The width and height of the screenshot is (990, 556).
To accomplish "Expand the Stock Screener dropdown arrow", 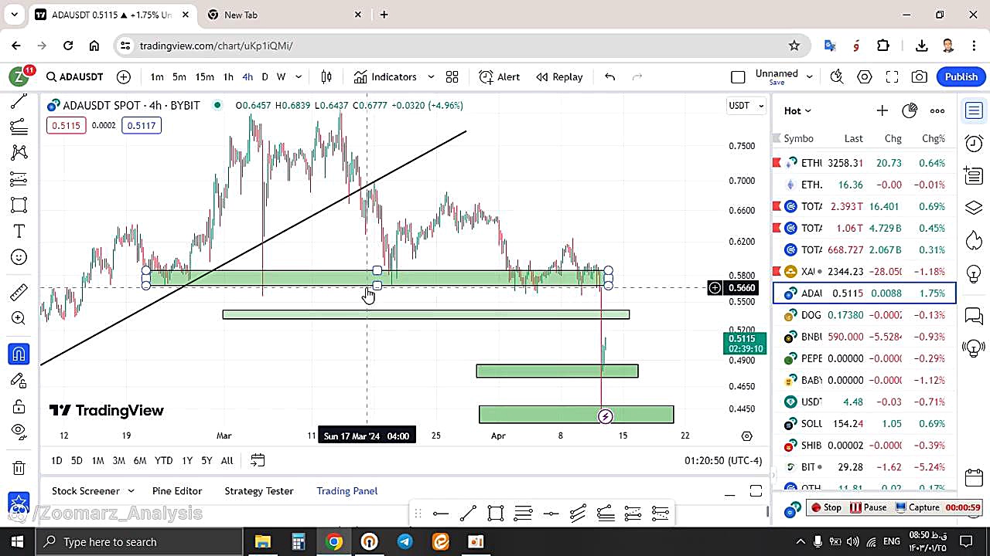I will click(x=131, y=491).
